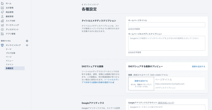
Task: Click the https://storename.myshopify.com preview URL
Action: click(x=170, y=84)
